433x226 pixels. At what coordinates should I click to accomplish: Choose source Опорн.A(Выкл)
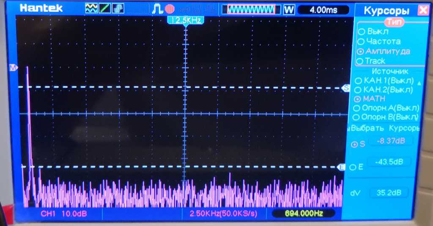click(x=386, y=108)
